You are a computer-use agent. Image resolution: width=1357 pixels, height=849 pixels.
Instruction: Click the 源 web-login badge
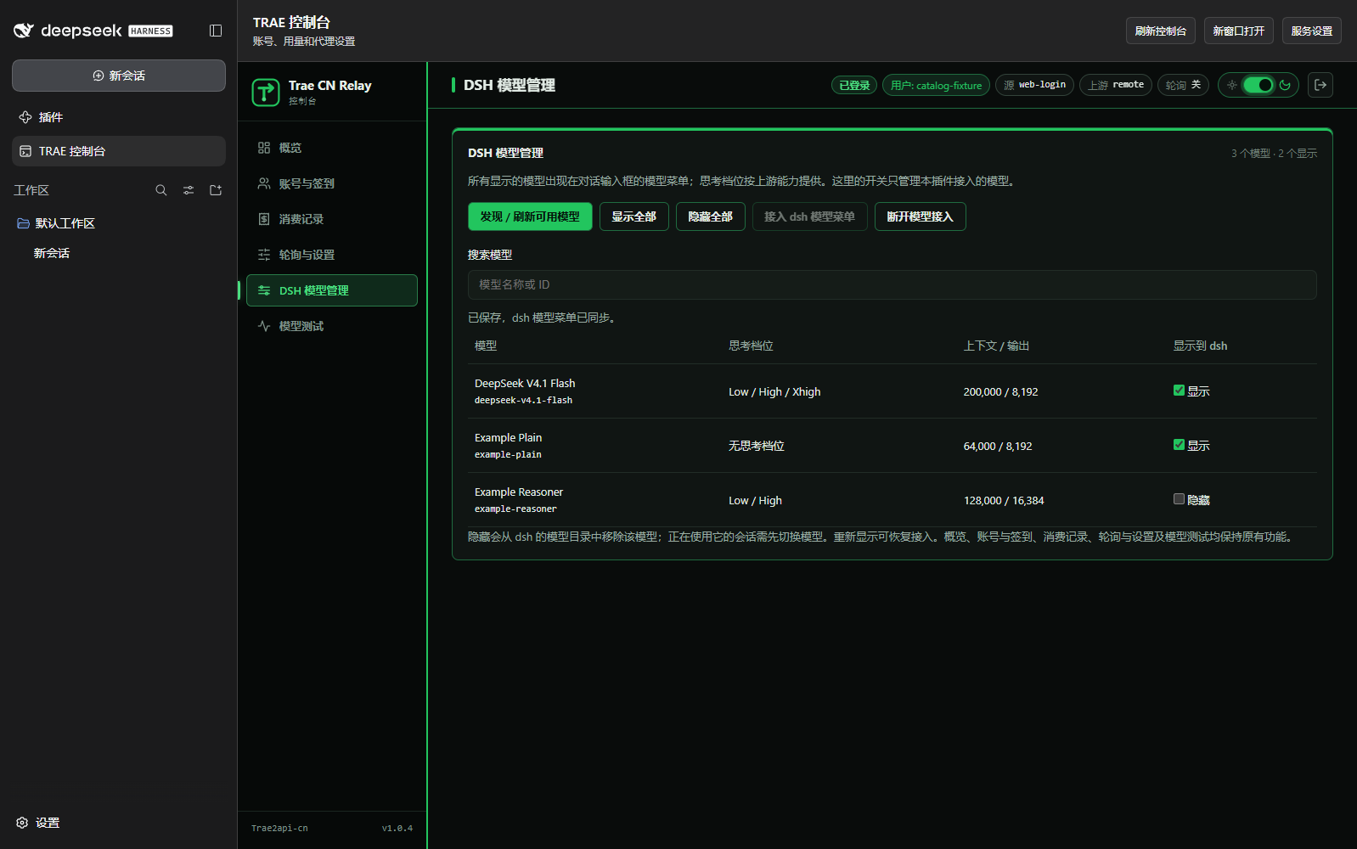[1034, 85]
